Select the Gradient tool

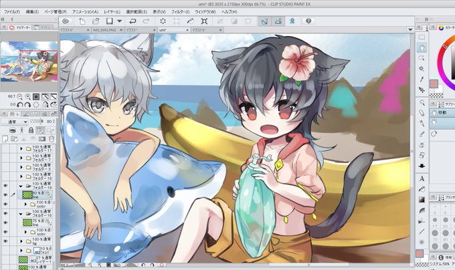[x=422, y=200]
